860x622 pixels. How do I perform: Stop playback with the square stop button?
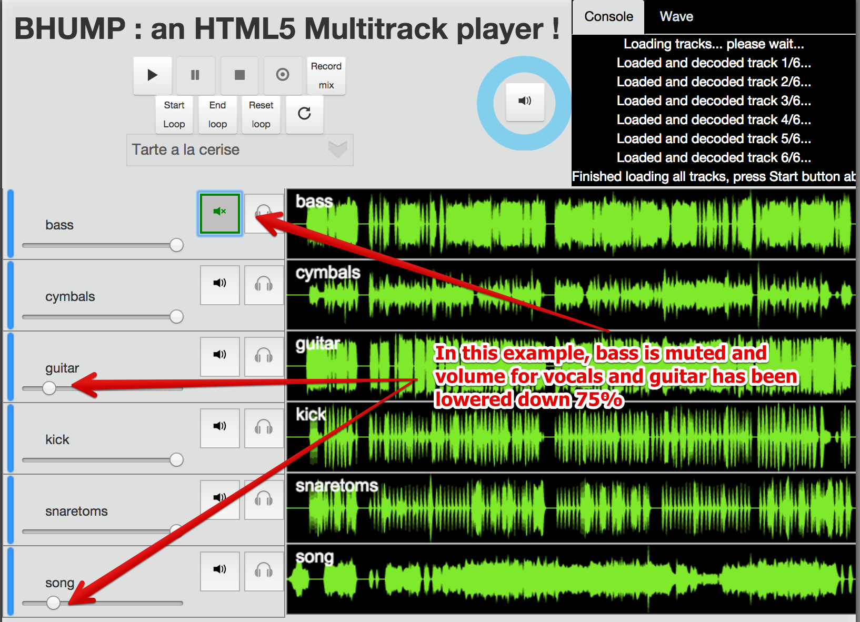[239, 75]
